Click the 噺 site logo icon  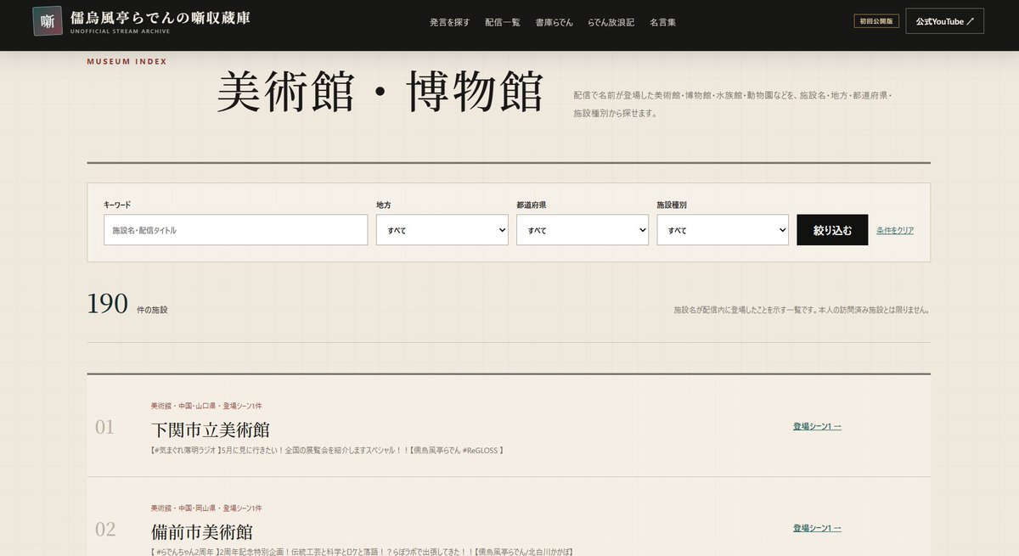pos(48,22)
